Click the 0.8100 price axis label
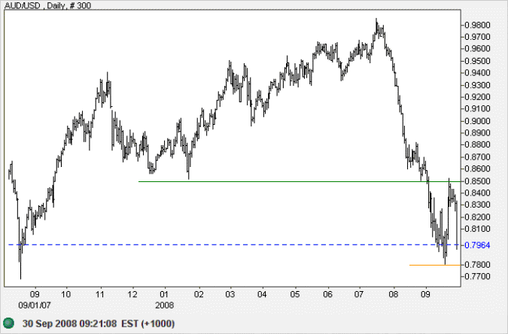 477,229
